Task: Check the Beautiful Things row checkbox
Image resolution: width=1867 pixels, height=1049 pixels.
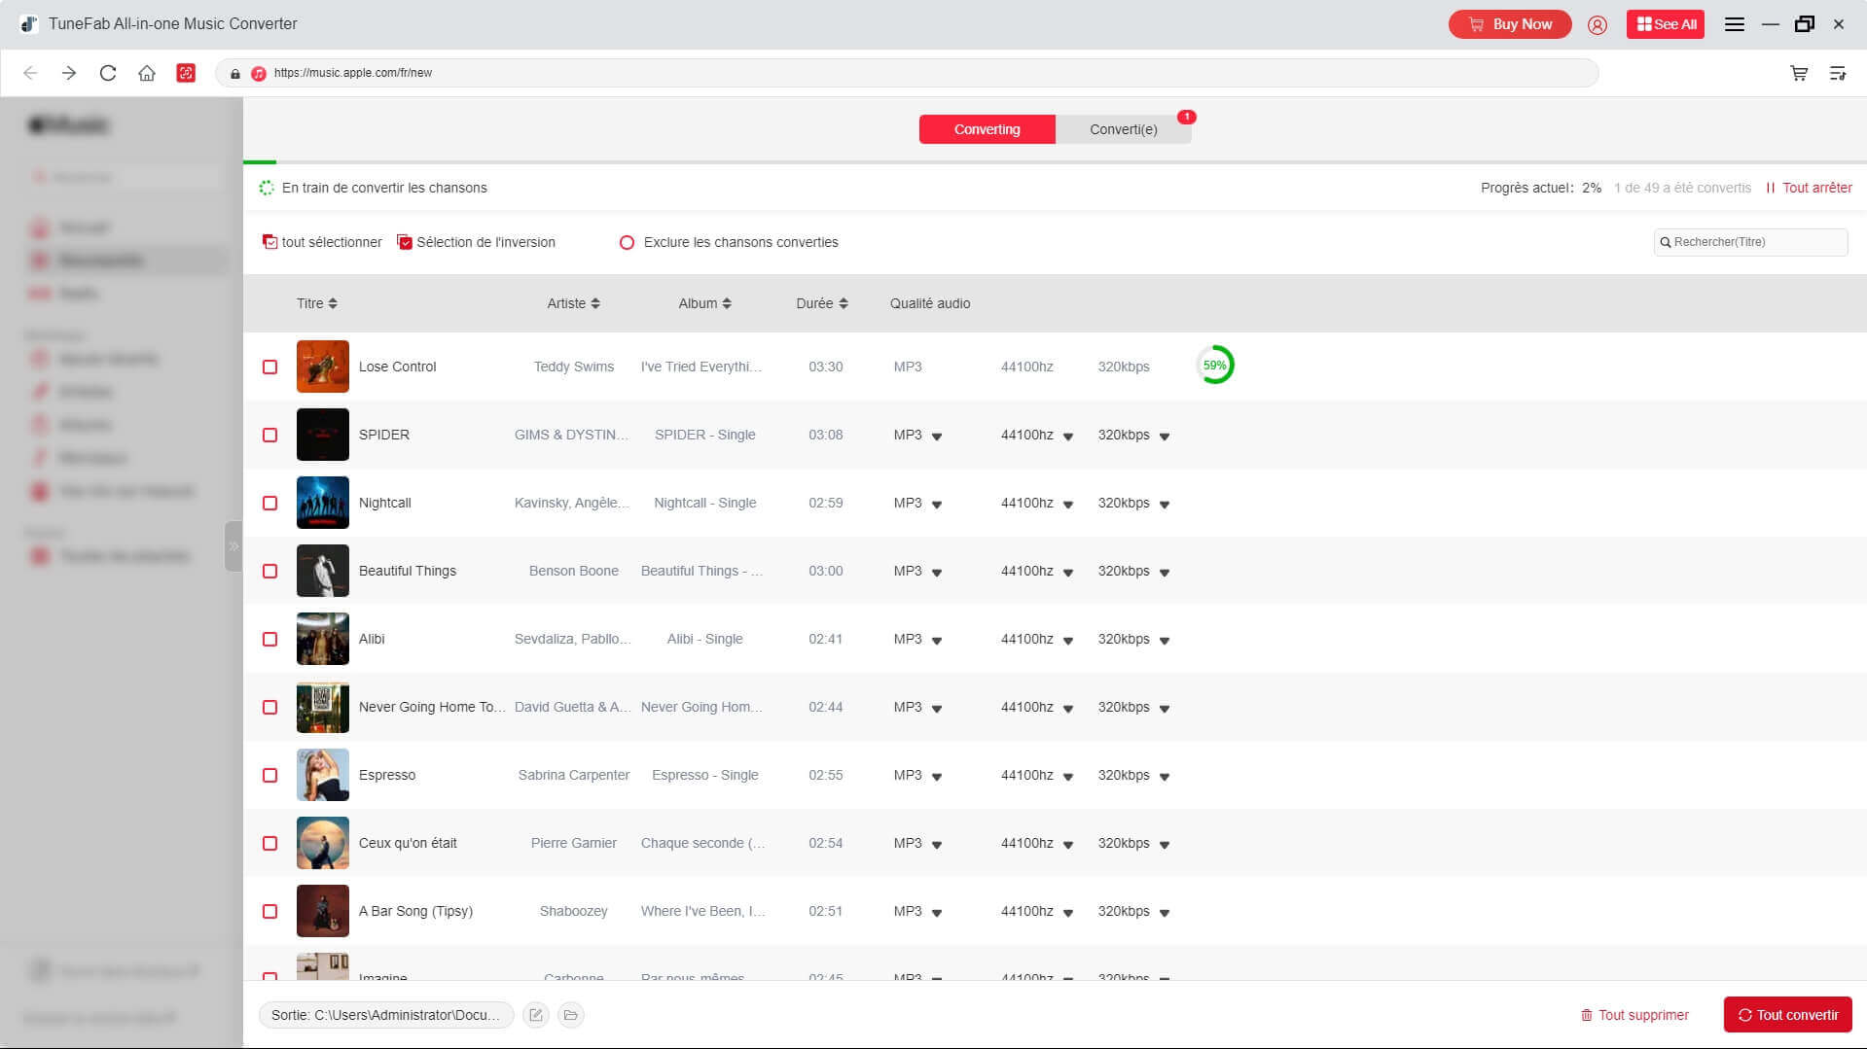Action: tap(270, 571)
